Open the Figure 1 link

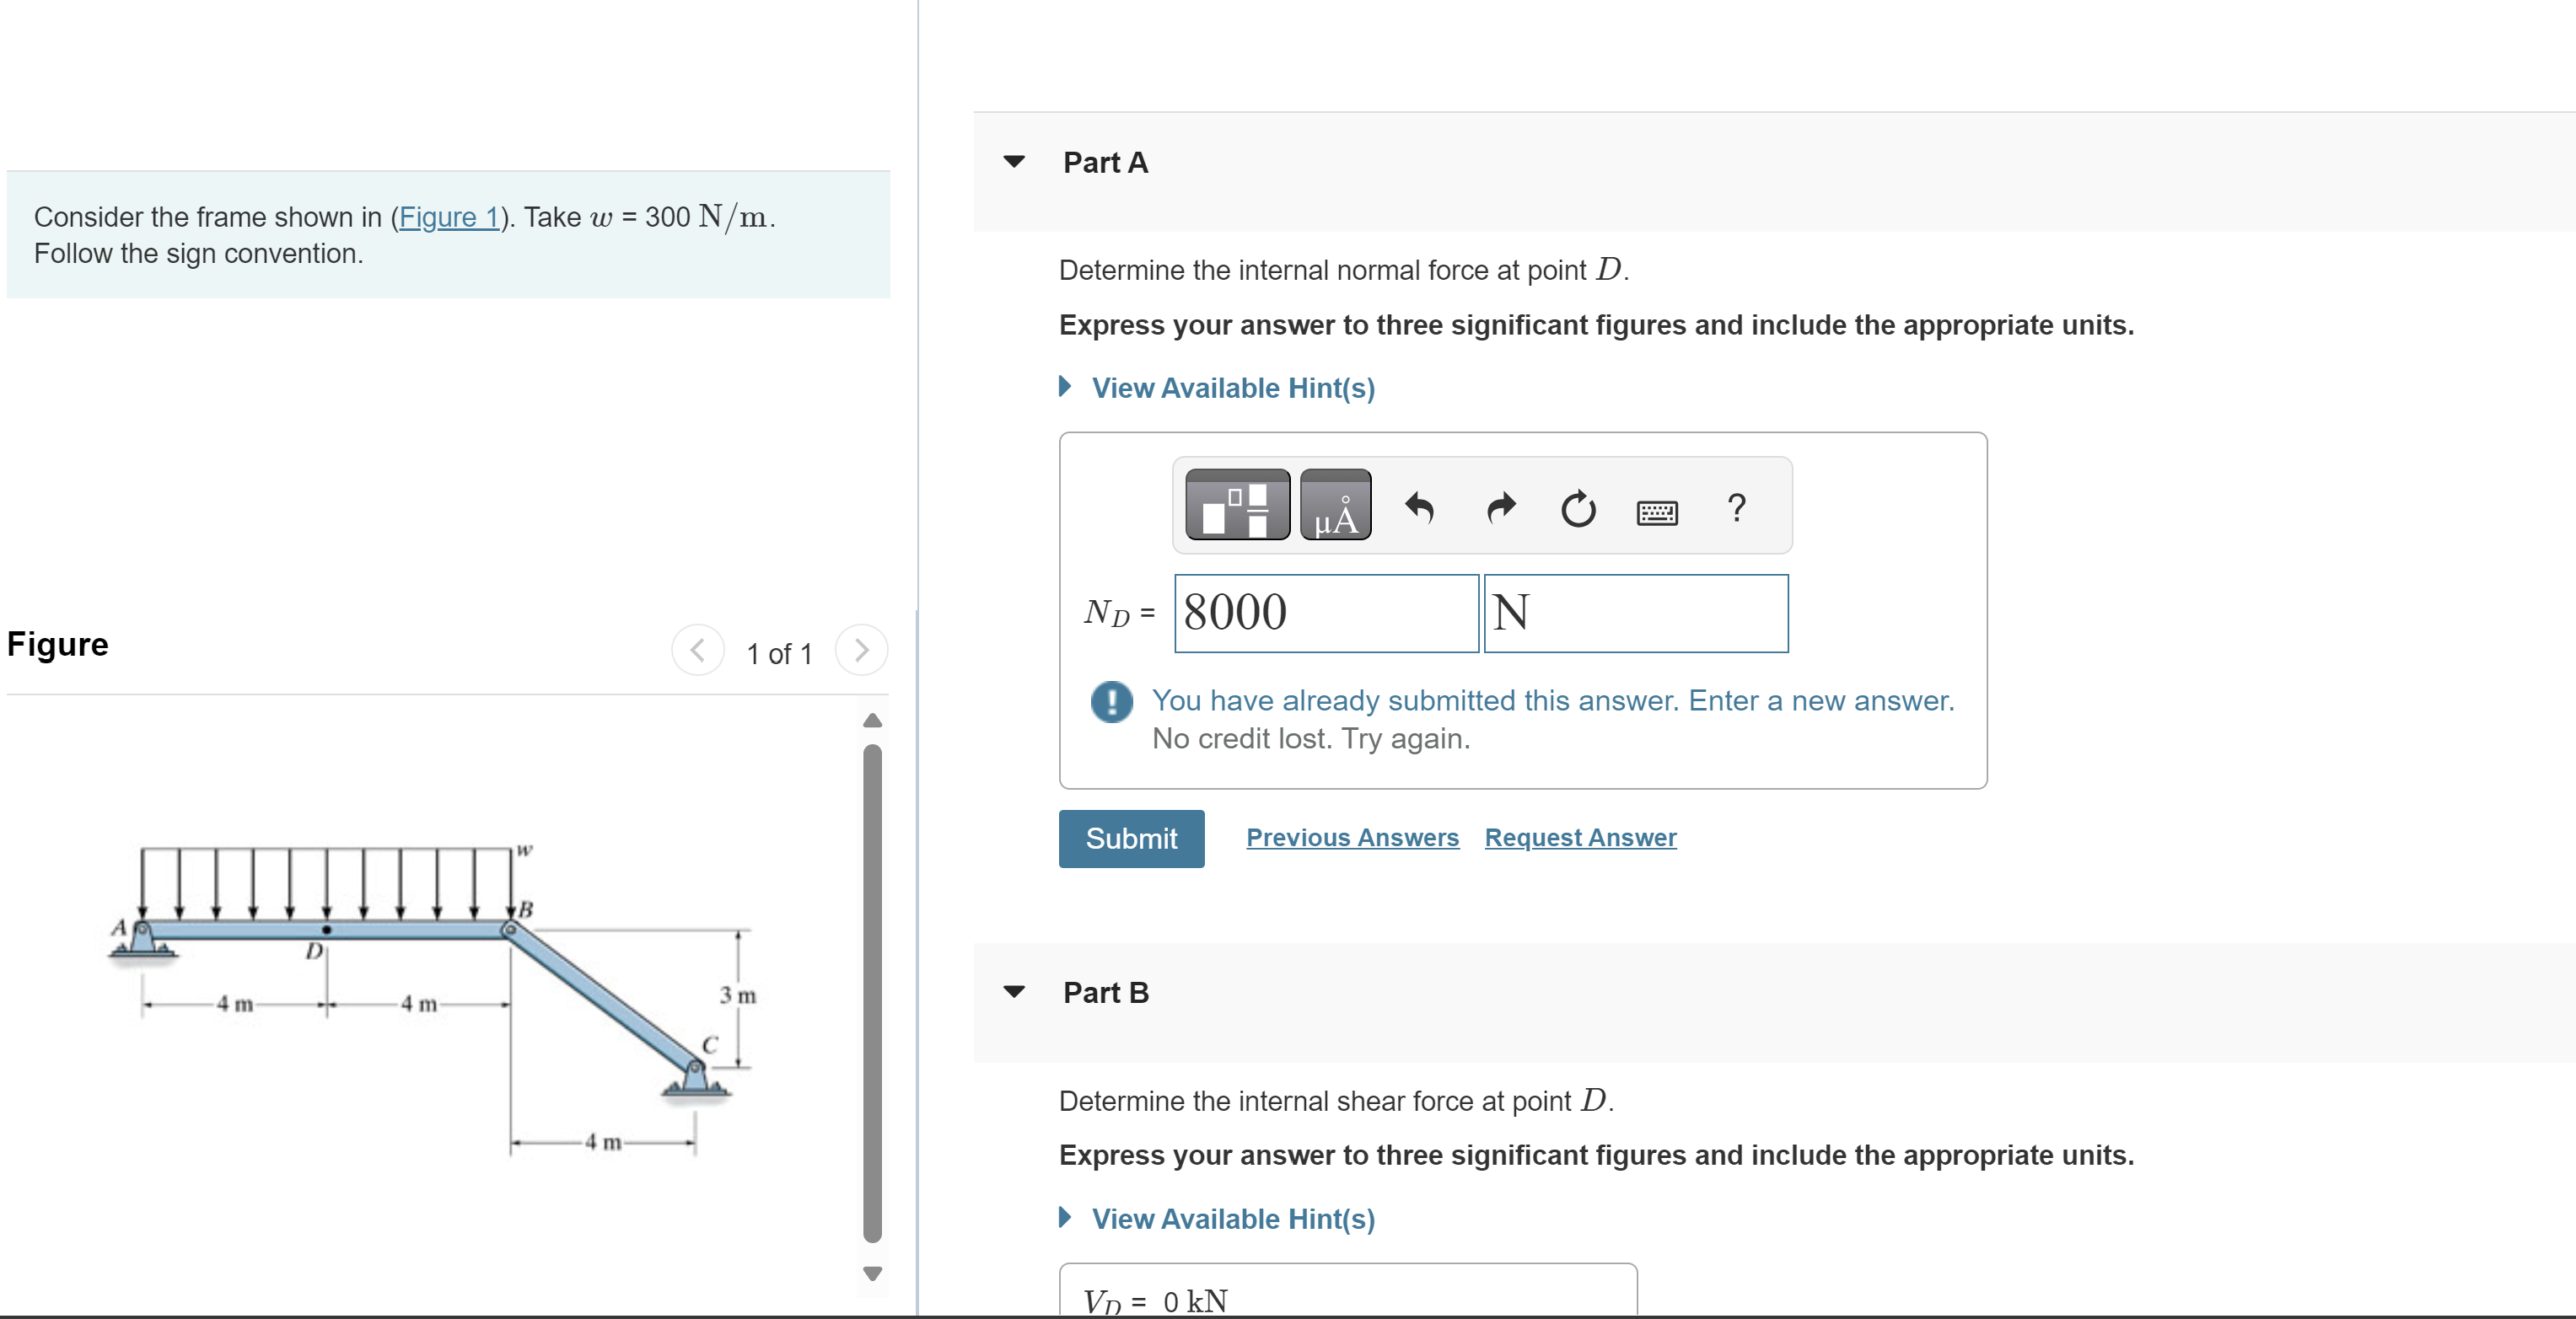pyautogui.click(x=451, y=217)
